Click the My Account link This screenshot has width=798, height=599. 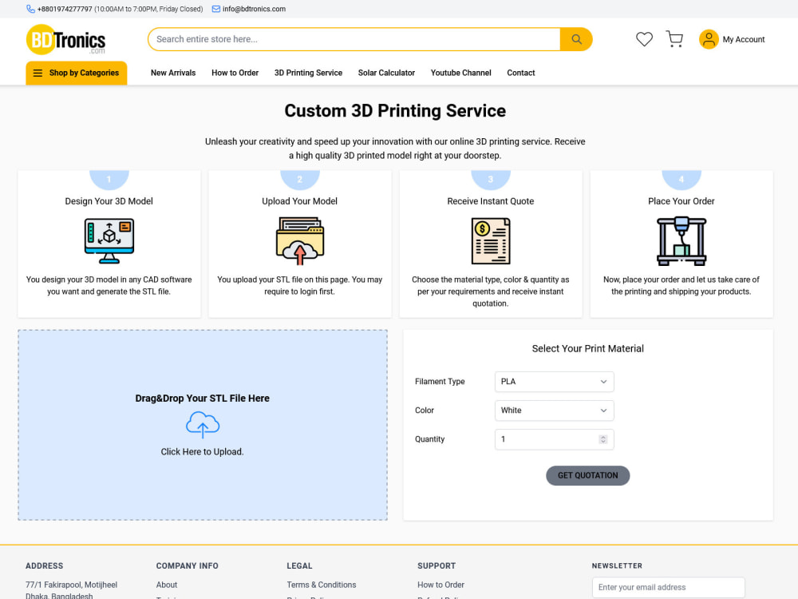coord(744,39)
